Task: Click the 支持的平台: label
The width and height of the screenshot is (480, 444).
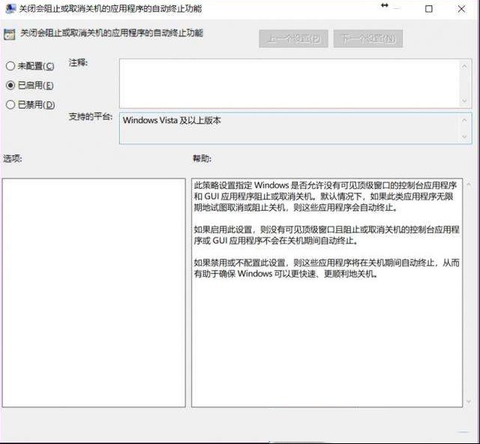Action: point(91,117)
